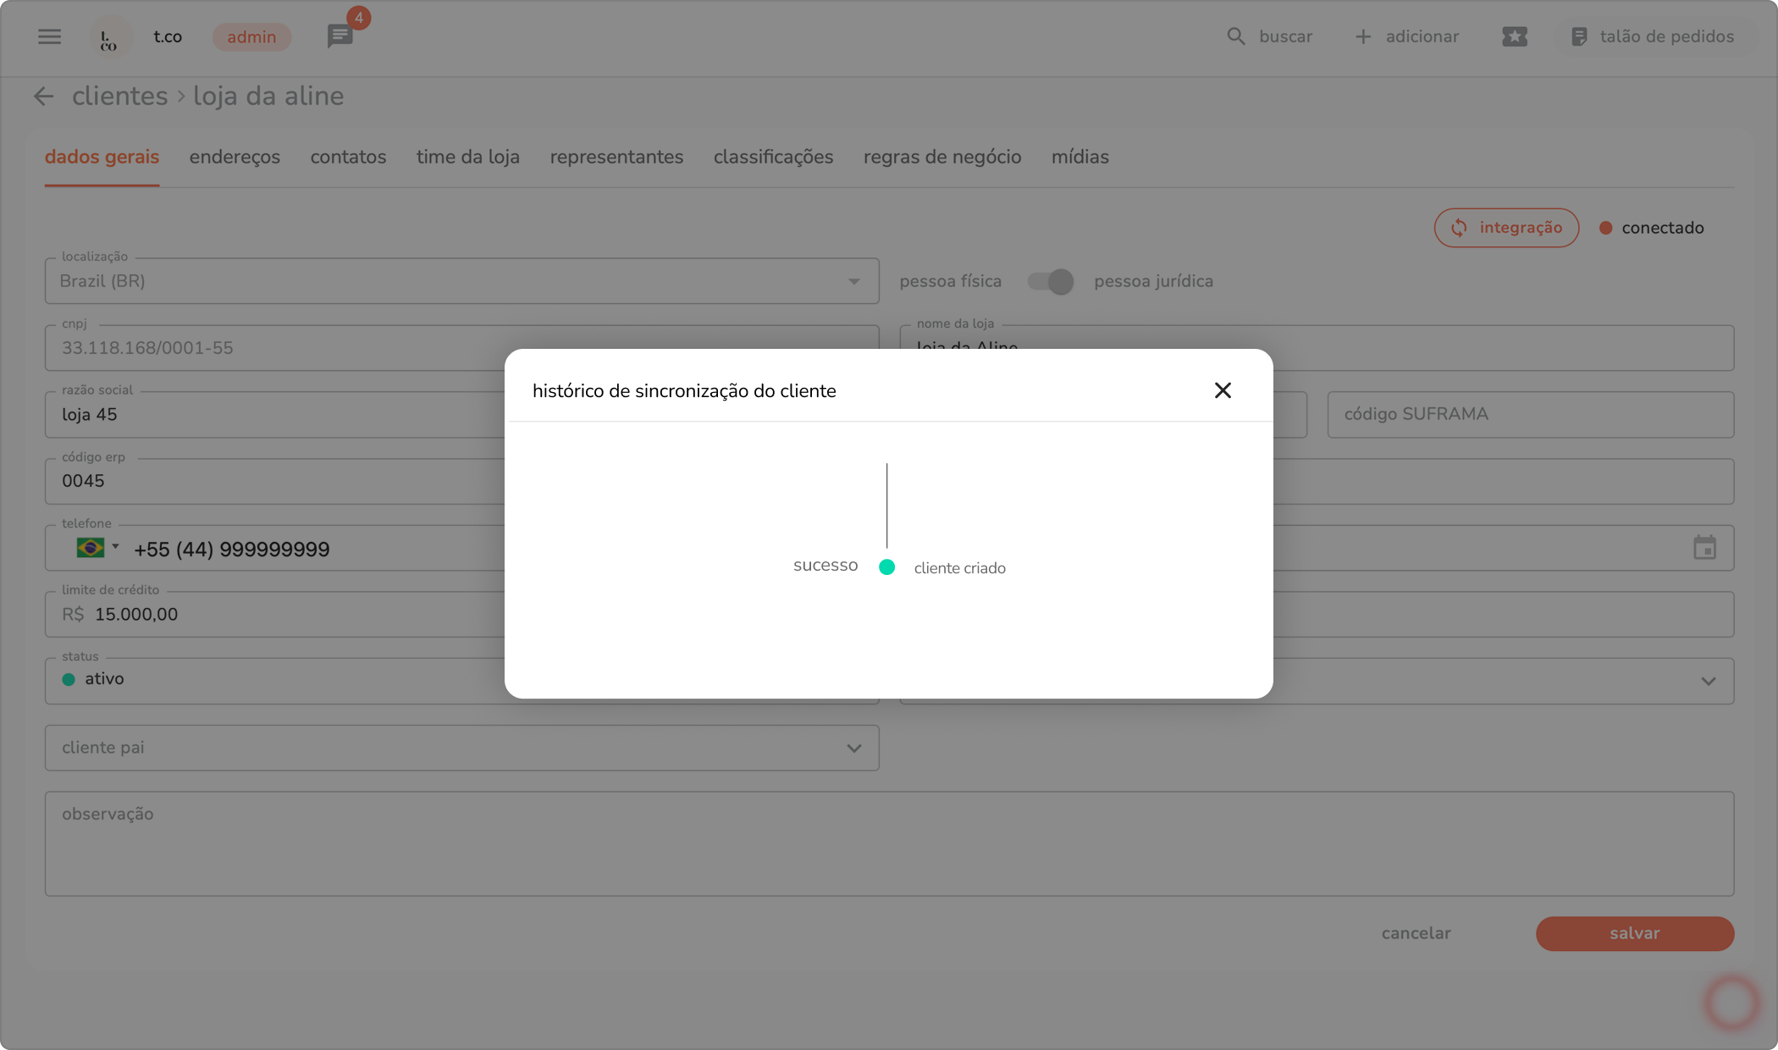Click the talão de pedidos document icon
Viewport: 1778px width, 1050px height.
[x=1578, y=36]
